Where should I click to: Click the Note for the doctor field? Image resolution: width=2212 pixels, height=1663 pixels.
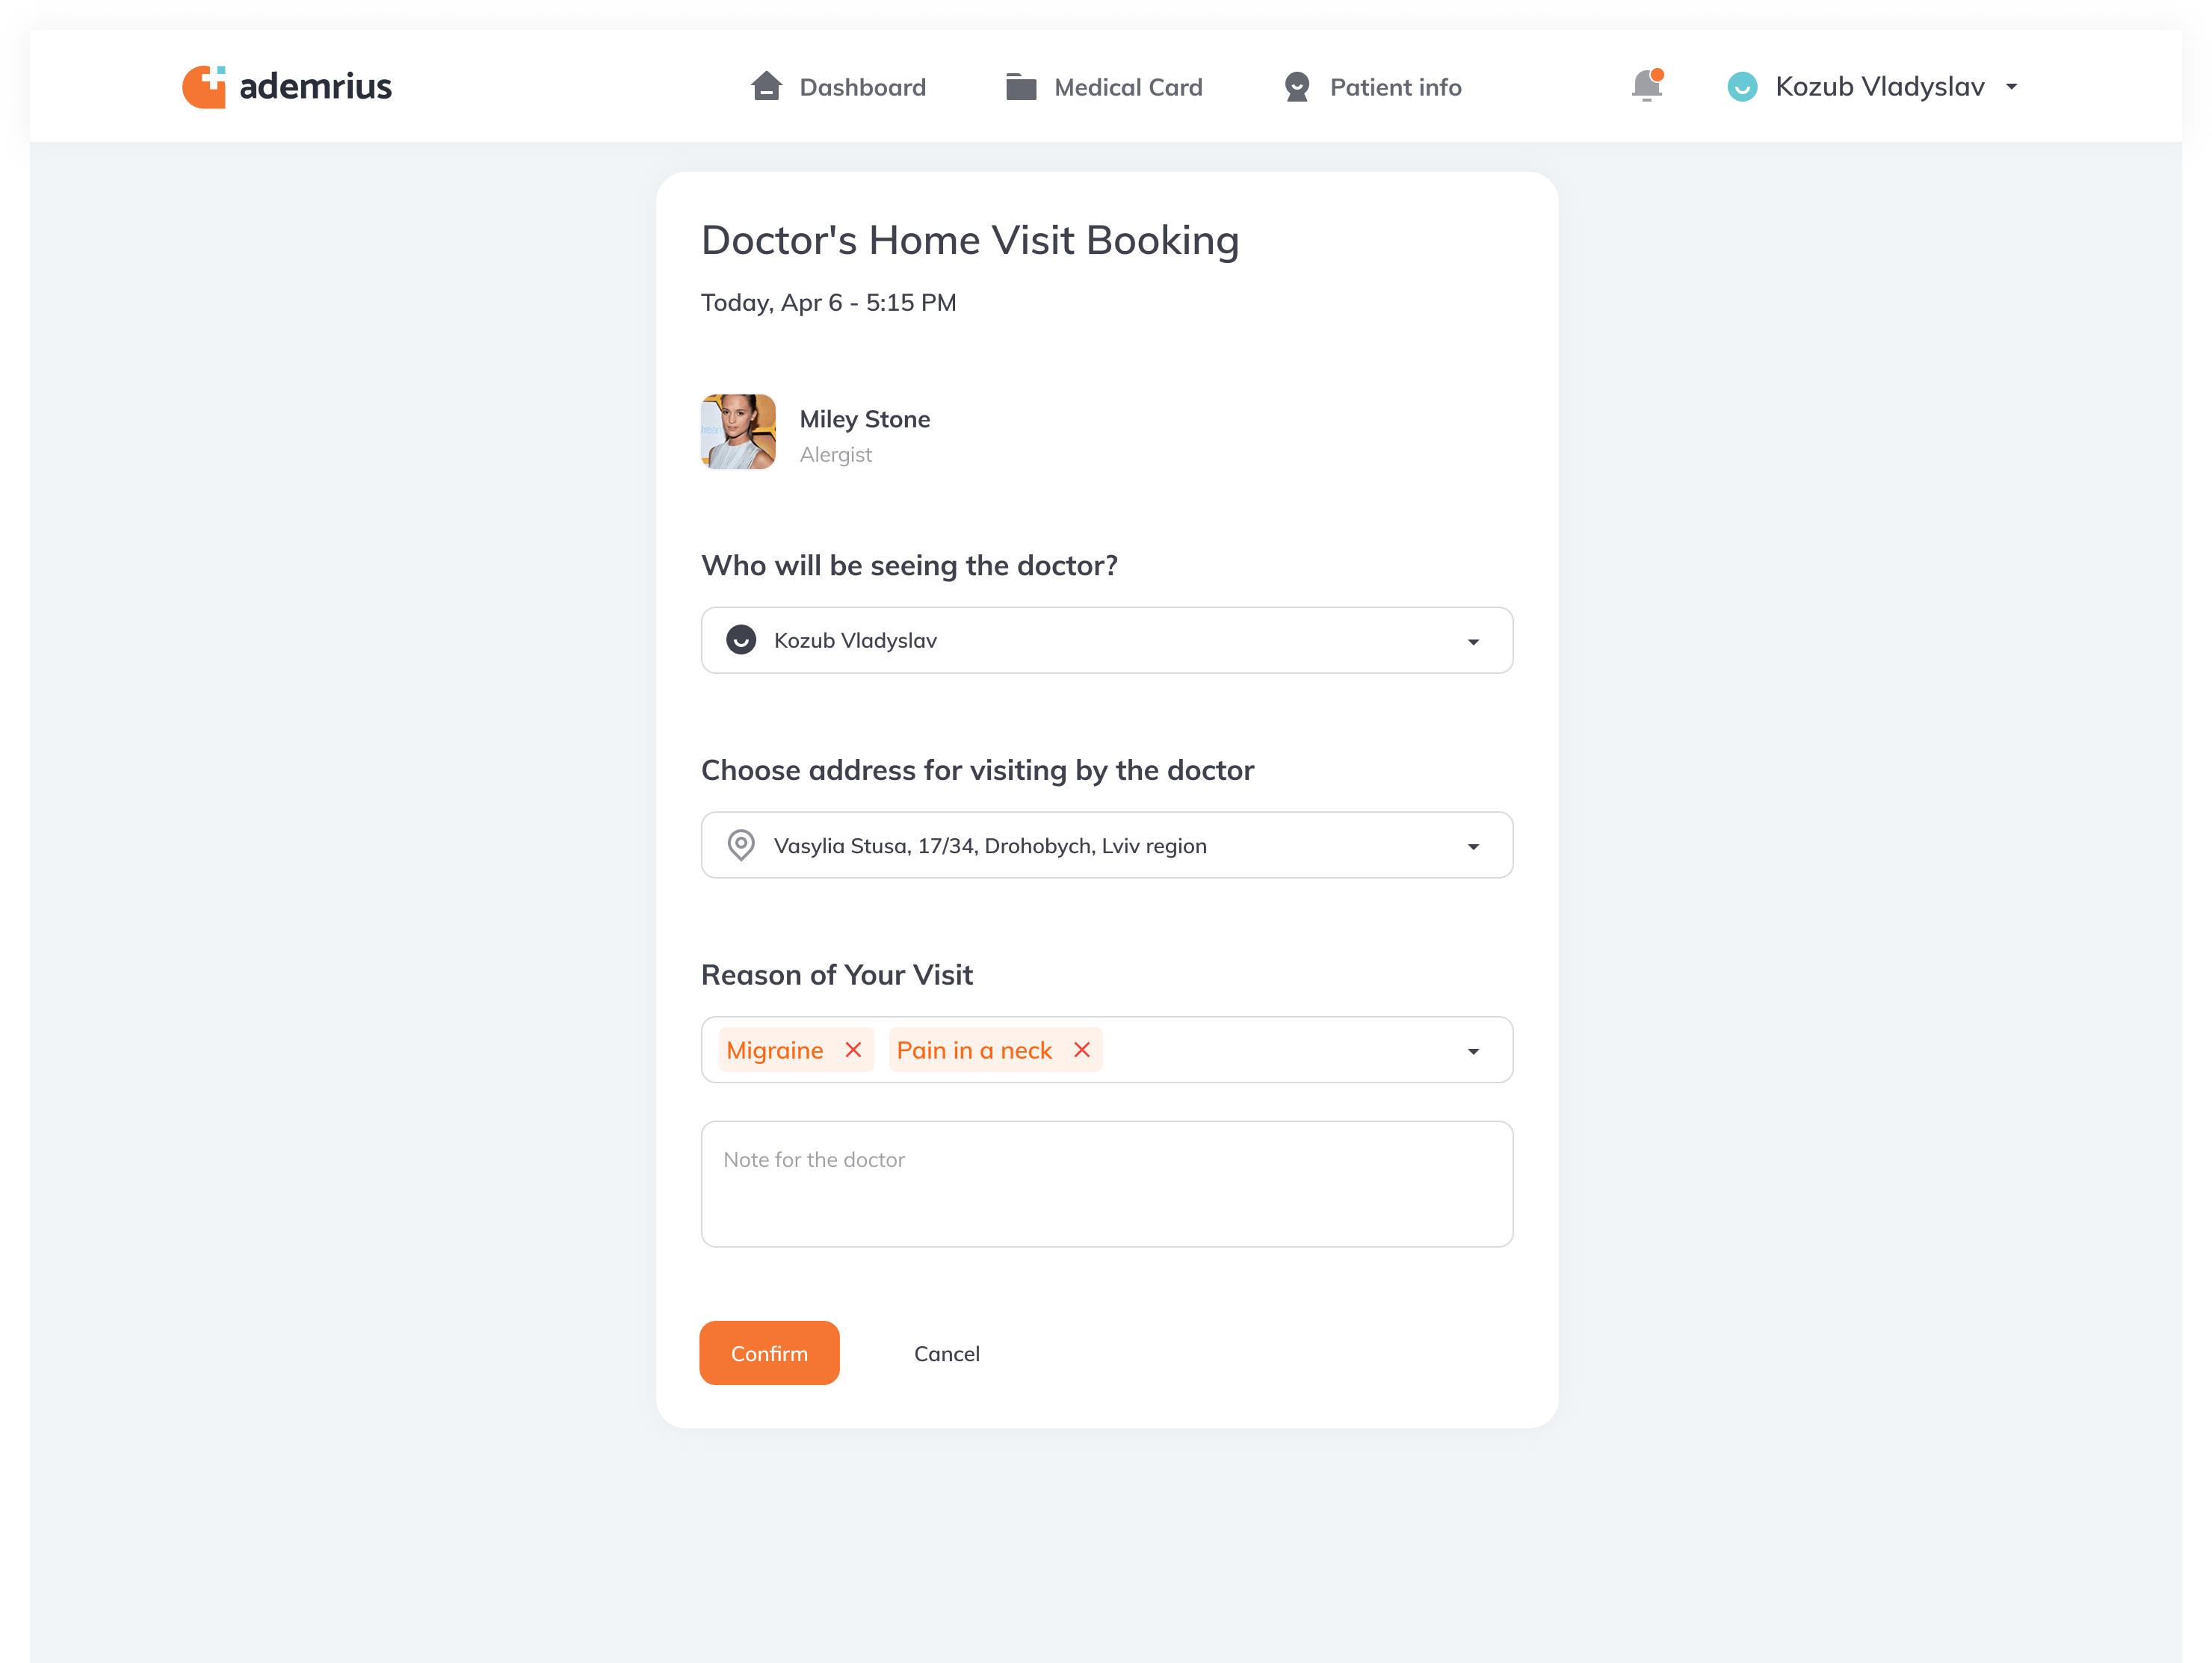tap(1107, 1184)
